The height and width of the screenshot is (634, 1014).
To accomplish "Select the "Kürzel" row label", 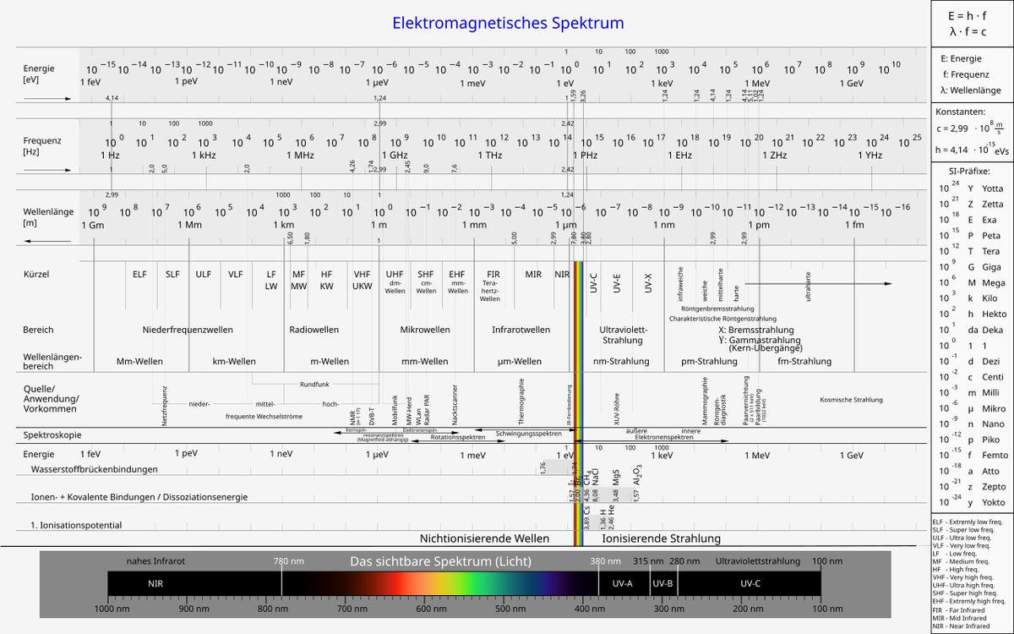I will click(36, 274).
